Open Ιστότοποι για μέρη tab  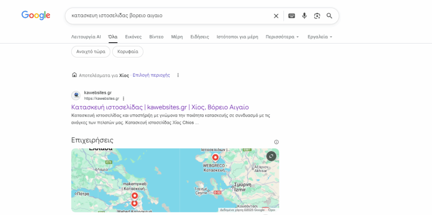238,37
